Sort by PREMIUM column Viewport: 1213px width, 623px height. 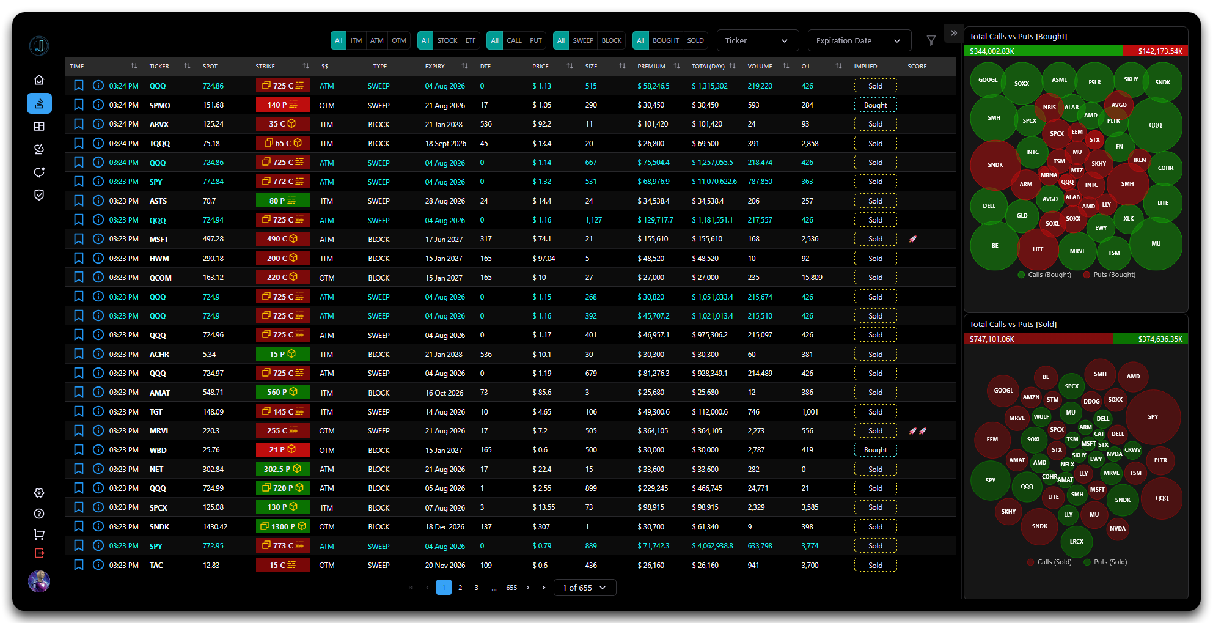[676, 66]
